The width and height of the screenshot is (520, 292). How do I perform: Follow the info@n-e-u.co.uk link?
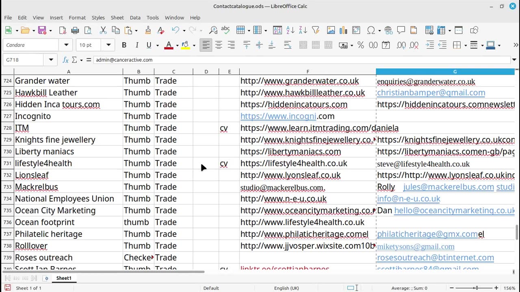click(x=409, y=199)
